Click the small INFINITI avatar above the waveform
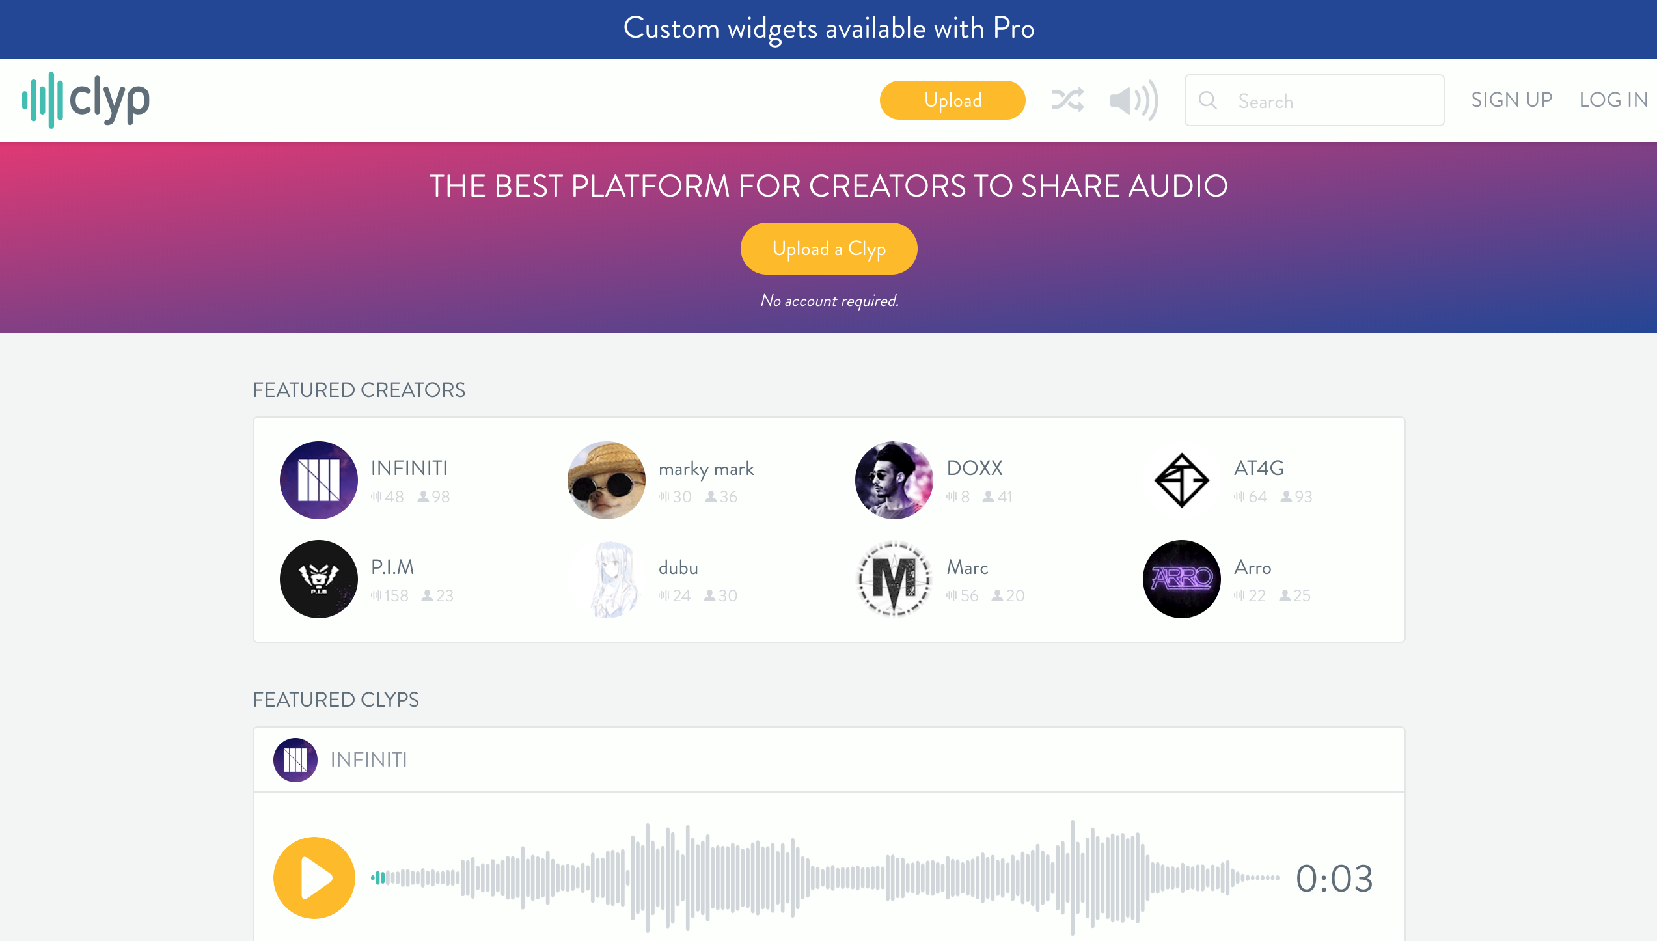 295,759
